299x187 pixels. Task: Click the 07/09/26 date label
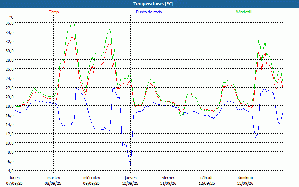click(x=15, y=183)
